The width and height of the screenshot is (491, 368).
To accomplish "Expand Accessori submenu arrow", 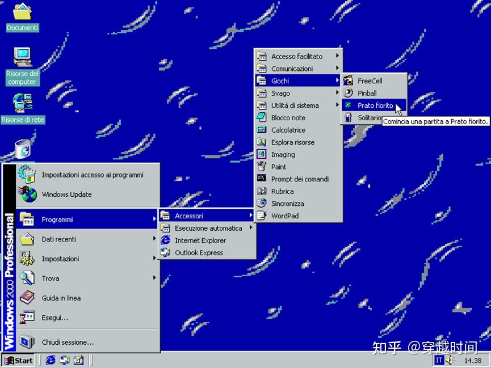I will pyautogui.click(x=251, y=215).
